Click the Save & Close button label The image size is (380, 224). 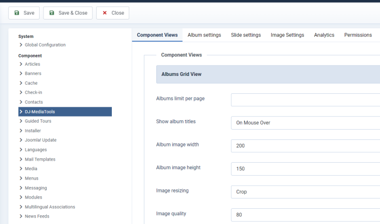click(73, 13)
